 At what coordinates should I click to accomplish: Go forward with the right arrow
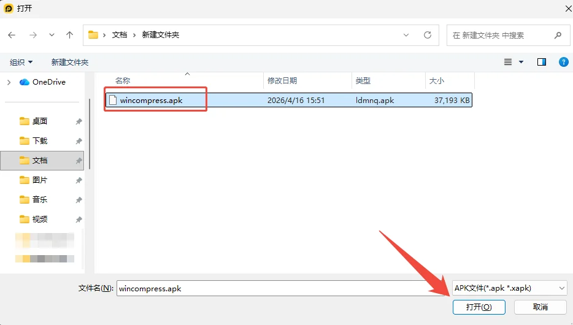[x=33, y=35]
